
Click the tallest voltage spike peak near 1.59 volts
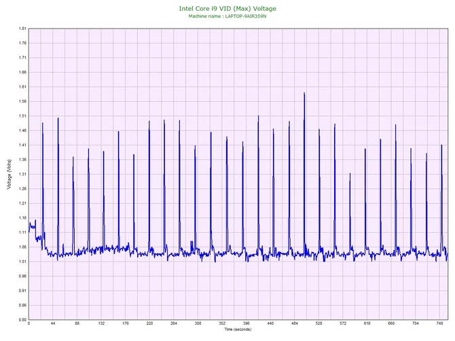click(304, 93)
